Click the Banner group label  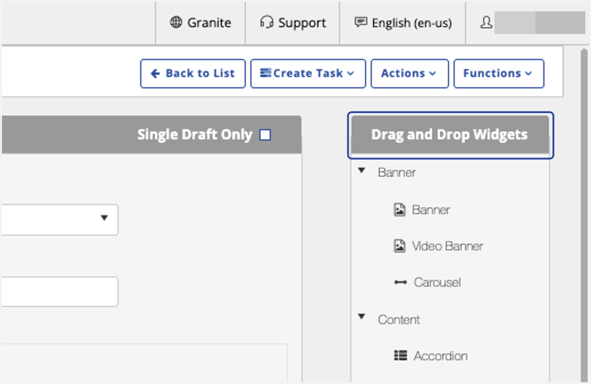(x=397, y=173)
